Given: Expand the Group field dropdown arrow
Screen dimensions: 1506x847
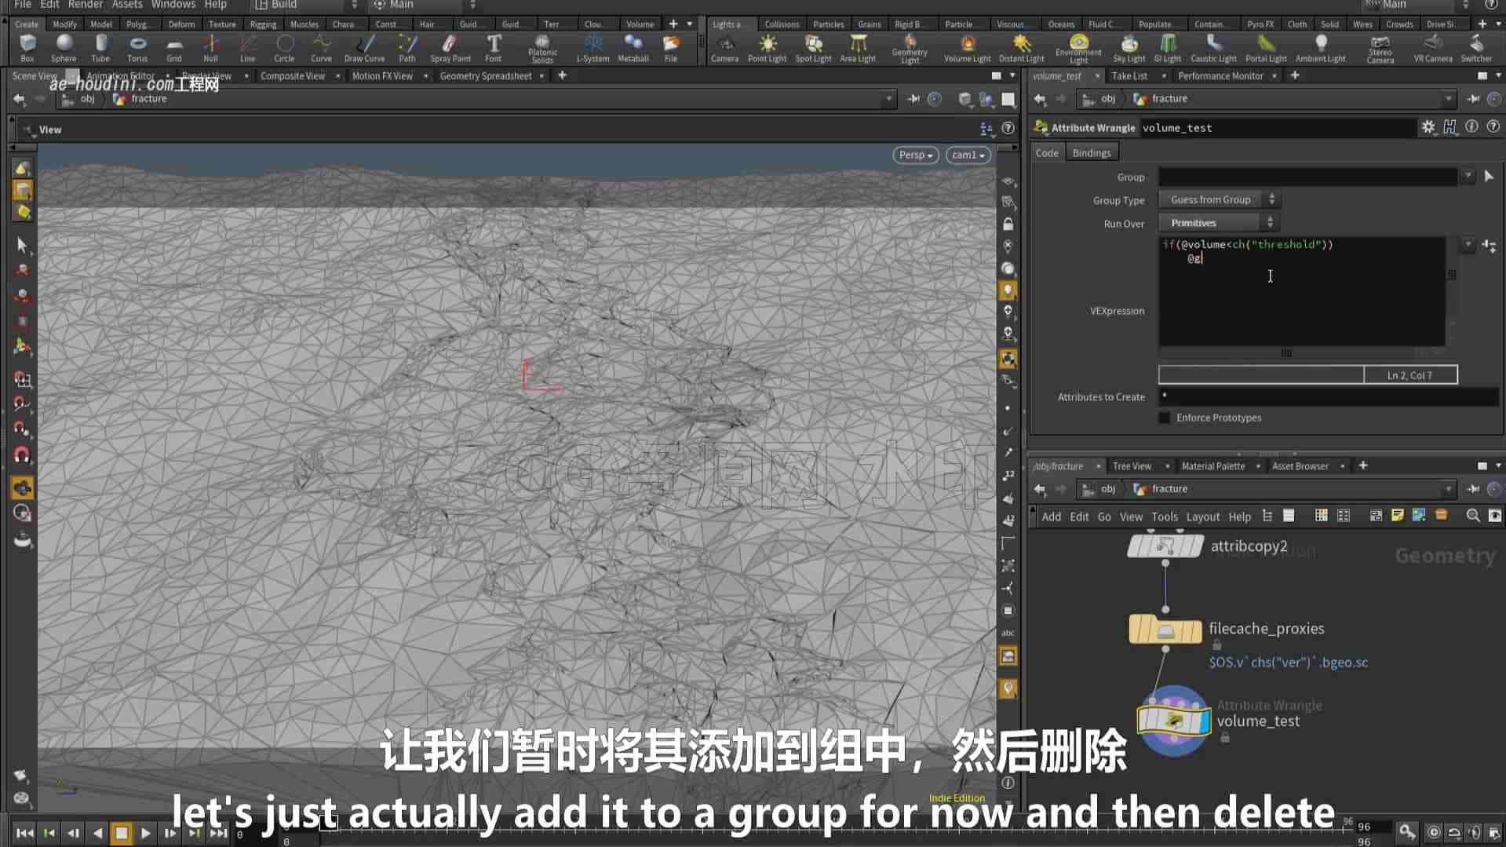Looking at the screenshot, I should click(1468, 177).
